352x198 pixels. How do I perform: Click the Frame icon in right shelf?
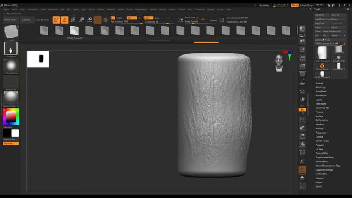(x=302, y=120)
